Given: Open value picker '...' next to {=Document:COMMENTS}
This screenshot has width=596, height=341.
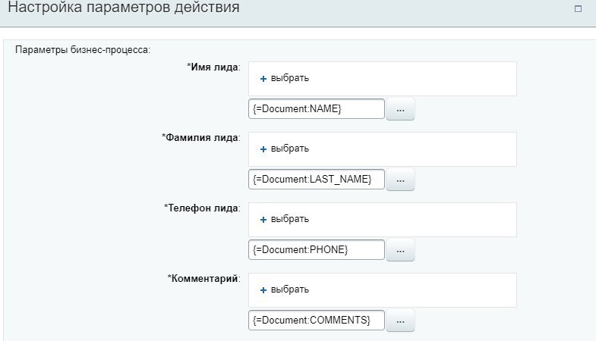Looking at the screenshot, I should (x=400, y=321).
